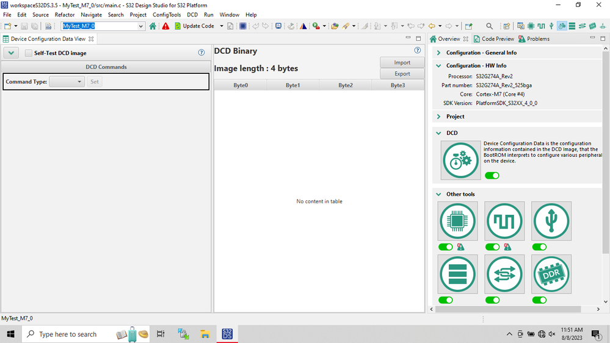Open DCD Binary help question-mark icon
This screenshot has height=343, width=610.
[x=418, y=50]
